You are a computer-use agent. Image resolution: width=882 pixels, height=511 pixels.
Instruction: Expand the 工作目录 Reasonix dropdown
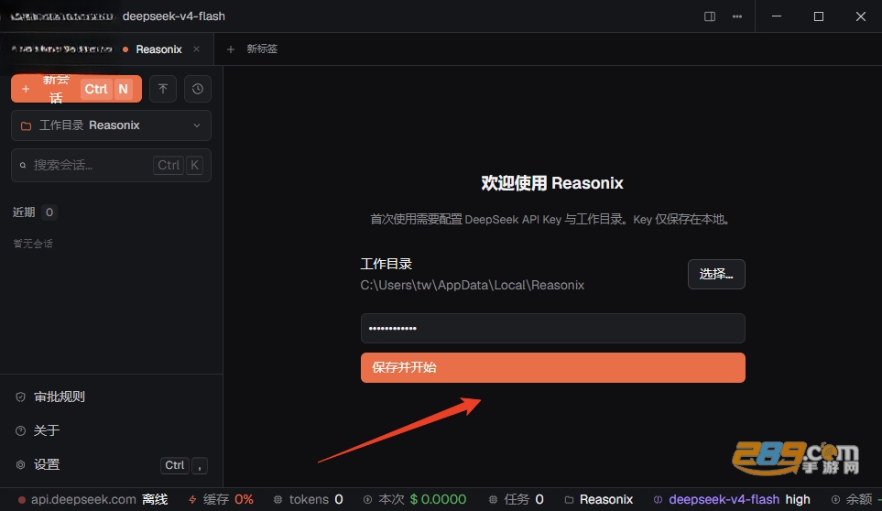(x=112, y=125)
